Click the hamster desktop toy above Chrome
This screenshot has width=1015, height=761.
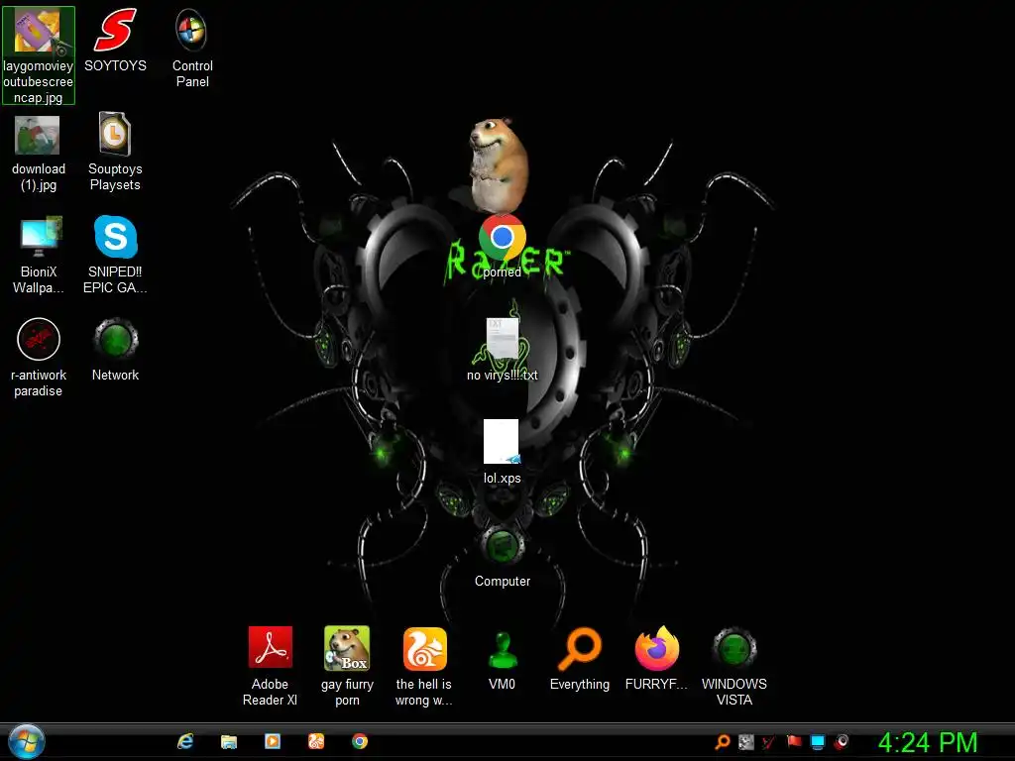click(x=498, y=163)
